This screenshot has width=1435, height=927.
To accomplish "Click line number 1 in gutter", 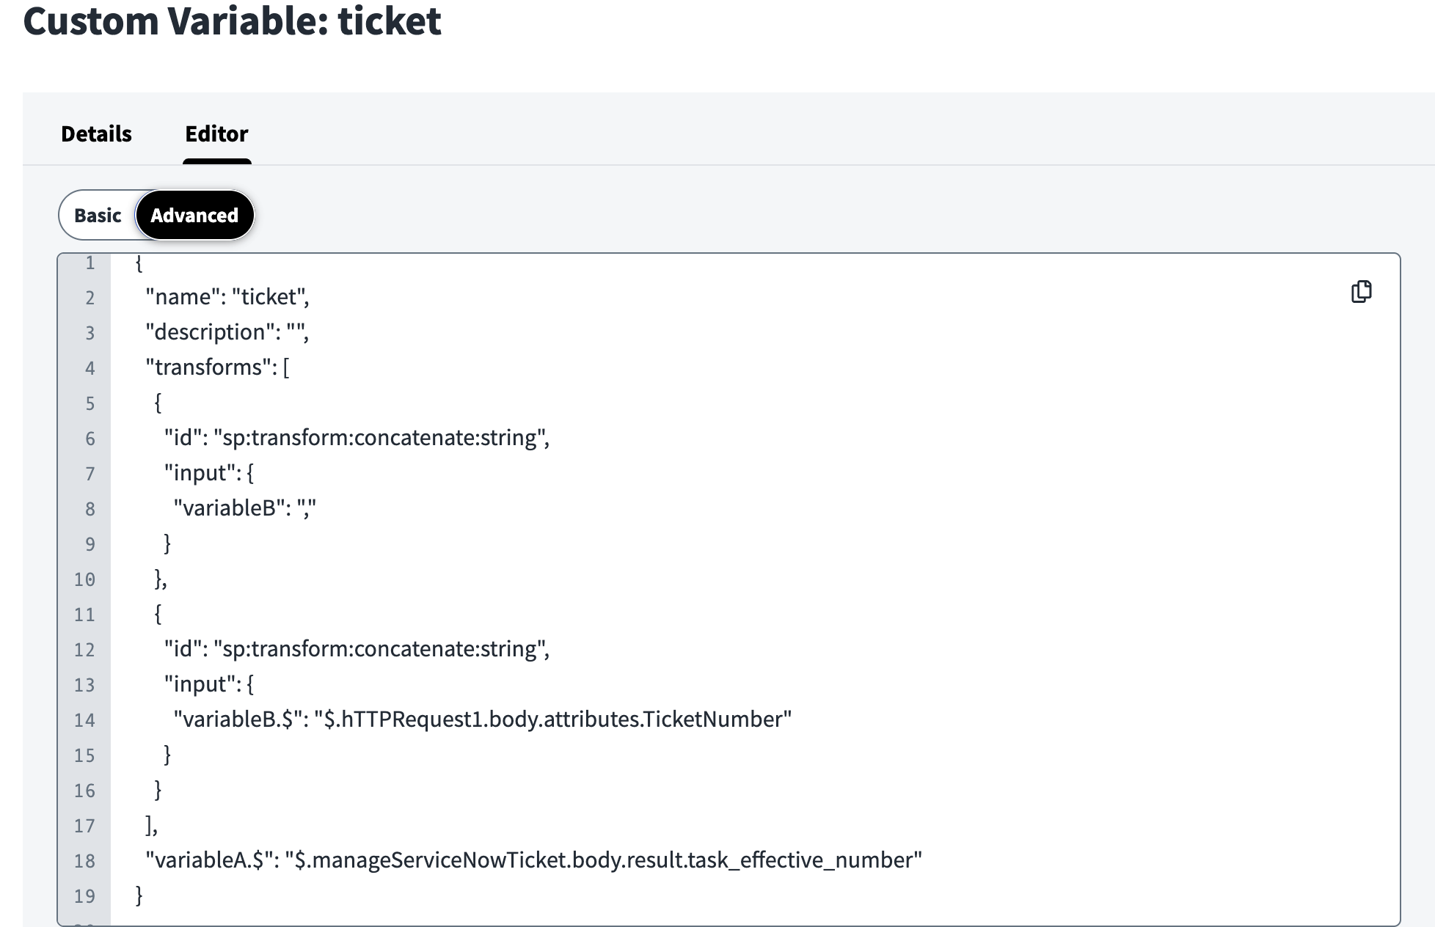I will (90, 263).
